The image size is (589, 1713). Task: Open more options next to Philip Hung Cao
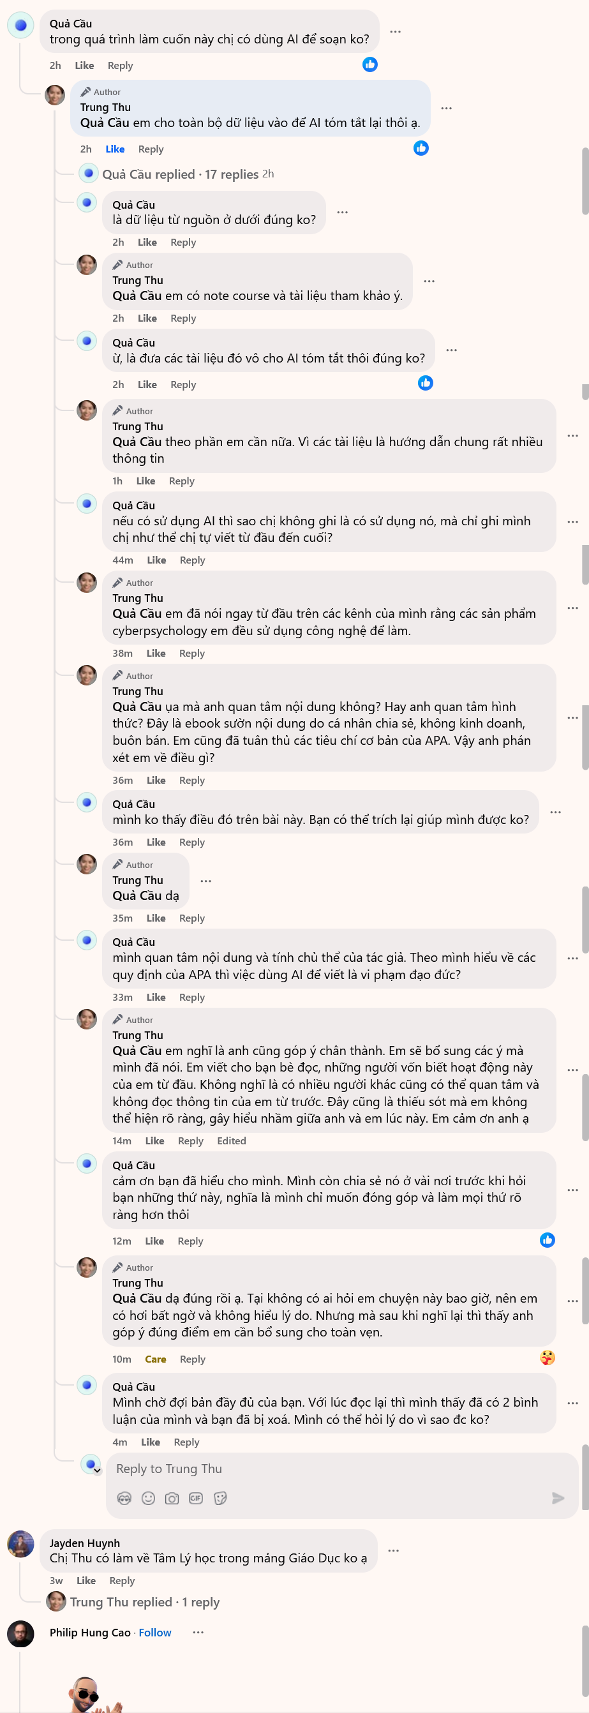(198, 1632)
